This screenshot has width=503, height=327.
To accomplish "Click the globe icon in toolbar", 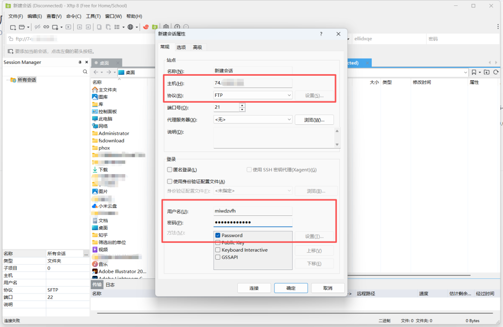I will tap(131, 27).
